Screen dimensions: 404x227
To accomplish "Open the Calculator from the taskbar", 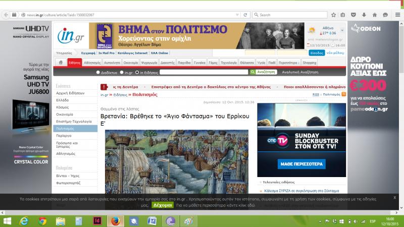I will point(79,221).
